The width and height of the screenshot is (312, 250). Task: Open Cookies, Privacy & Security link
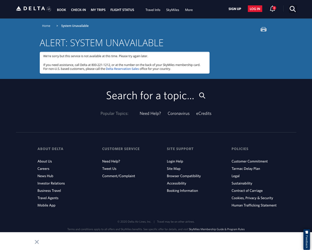pyautogui.click(x=252, y=198)
